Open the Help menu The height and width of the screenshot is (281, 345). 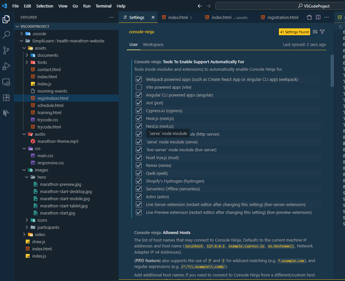[121, 6]
